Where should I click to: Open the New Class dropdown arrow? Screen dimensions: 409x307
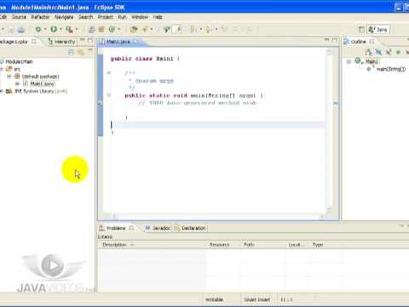tap(119, 29)
